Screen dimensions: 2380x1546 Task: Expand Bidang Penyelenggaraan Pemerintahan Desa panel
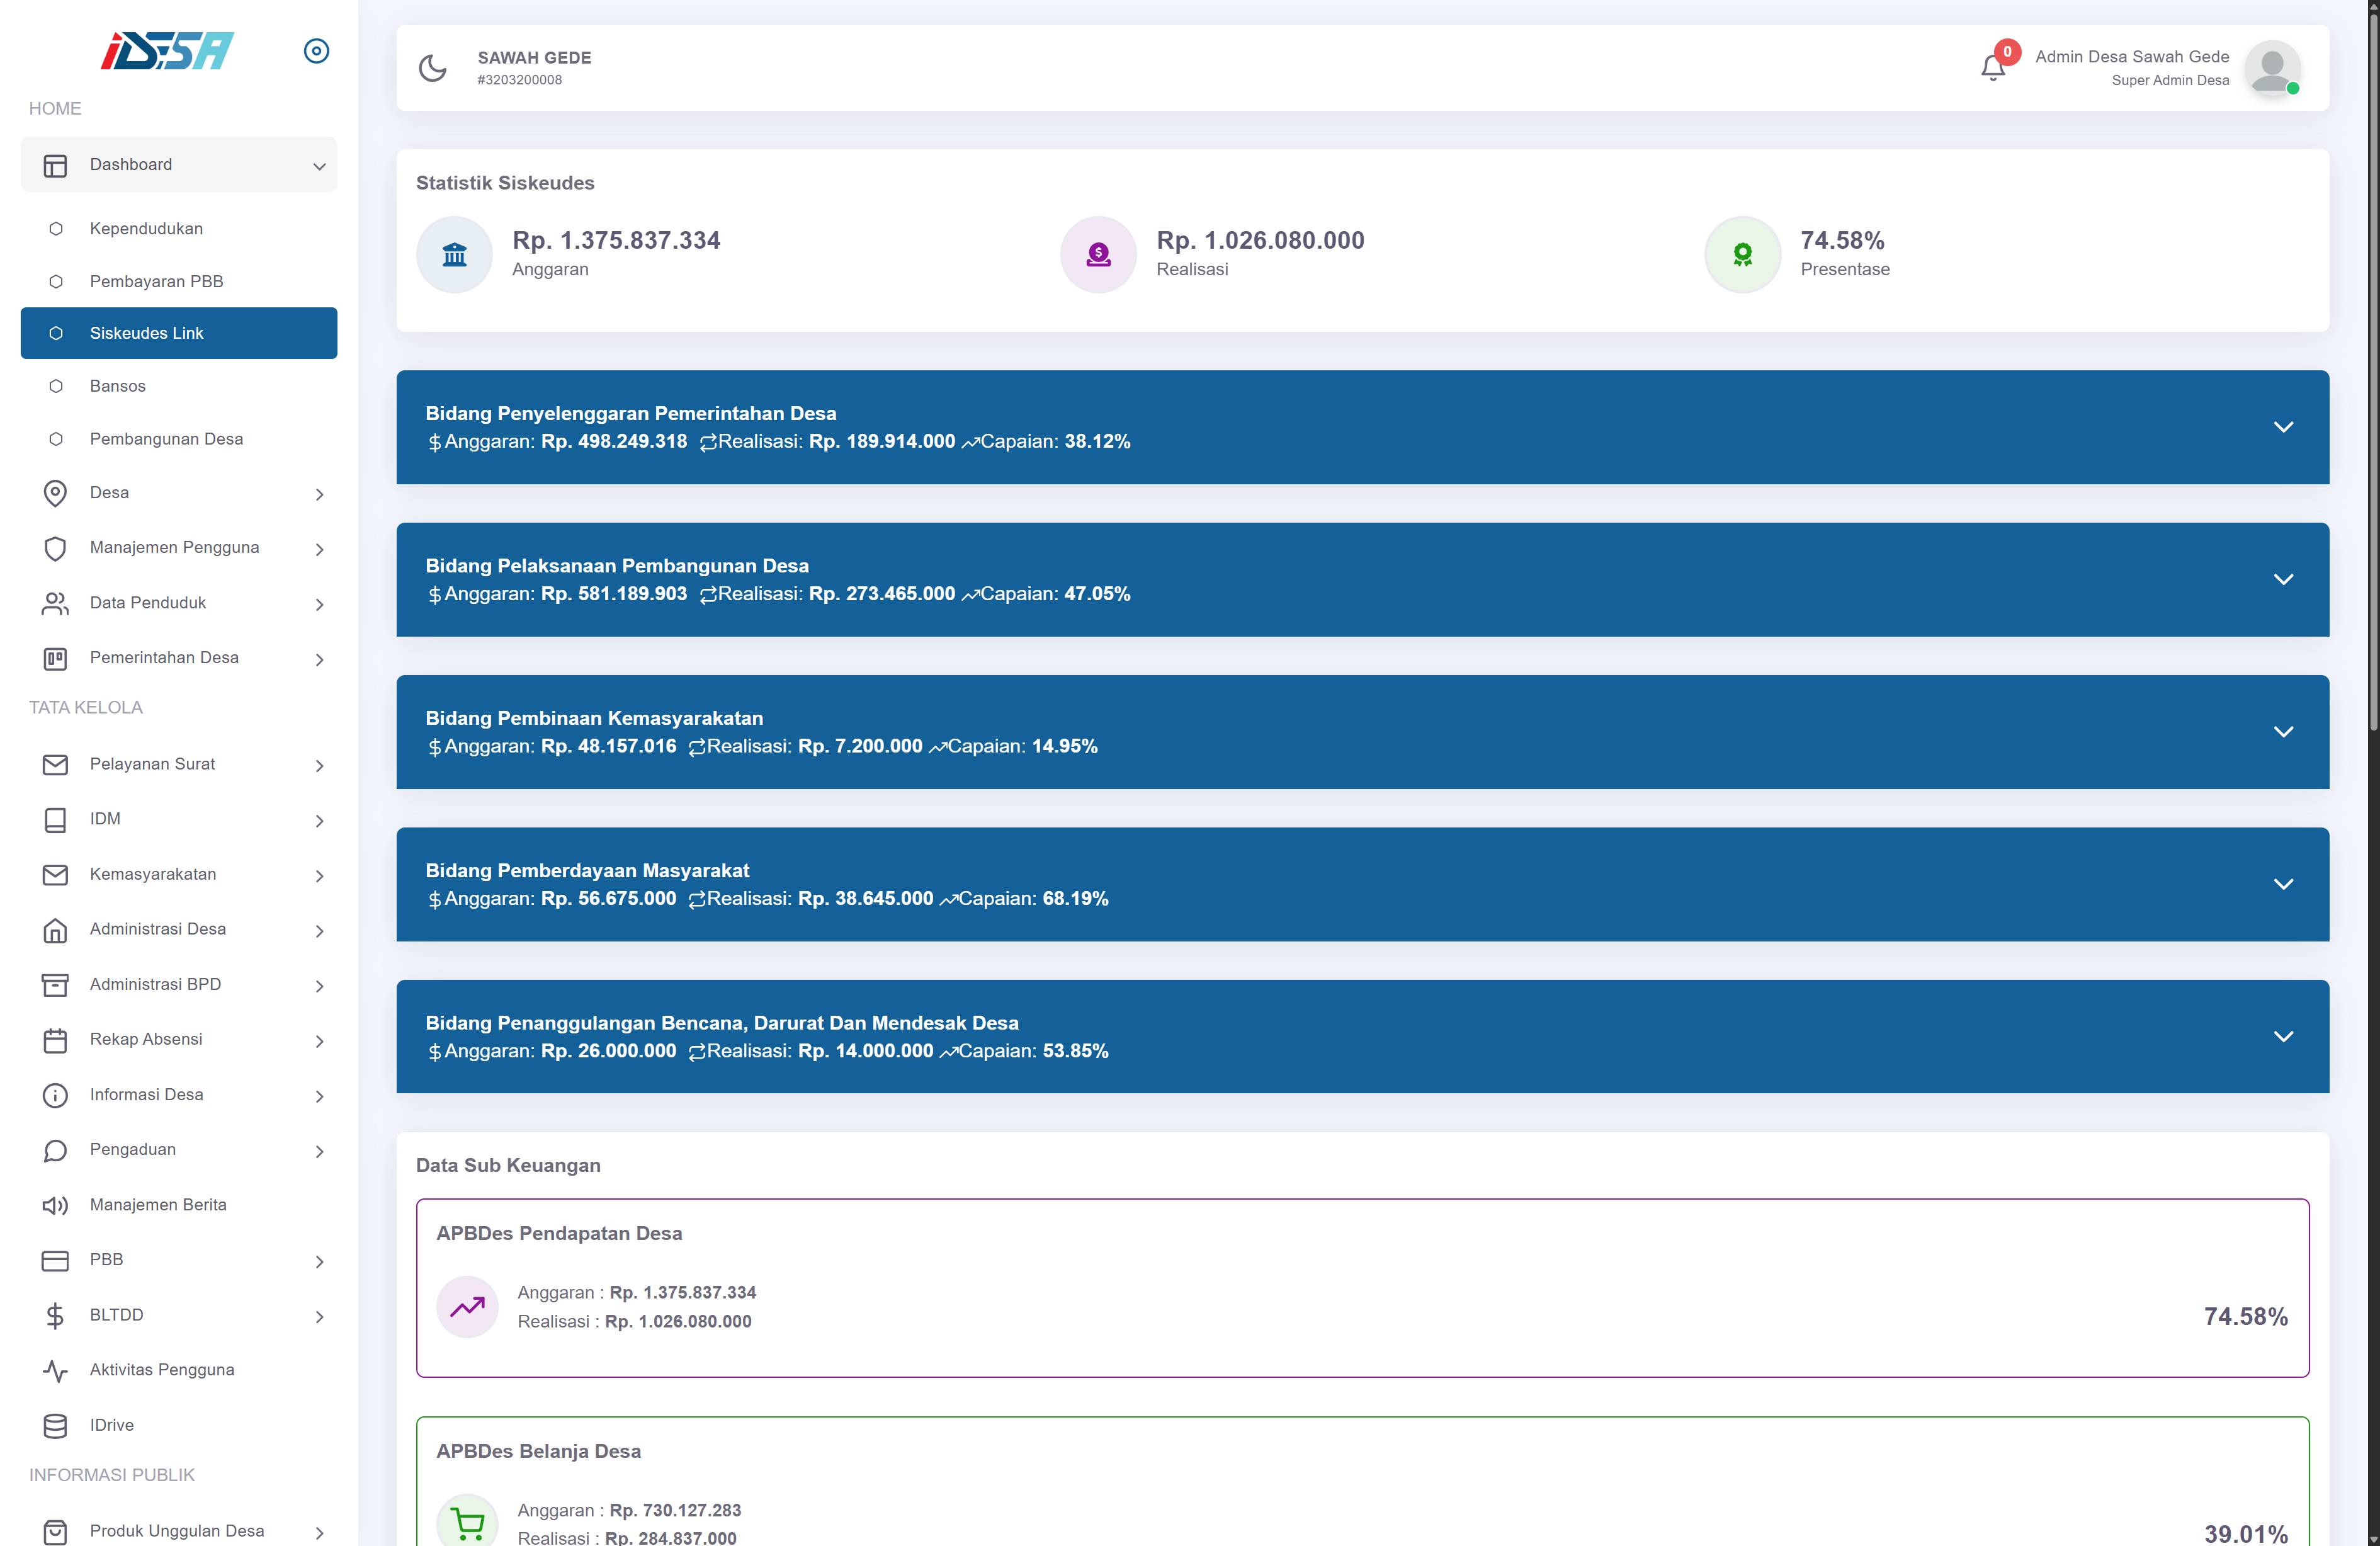click(2282, 427)
